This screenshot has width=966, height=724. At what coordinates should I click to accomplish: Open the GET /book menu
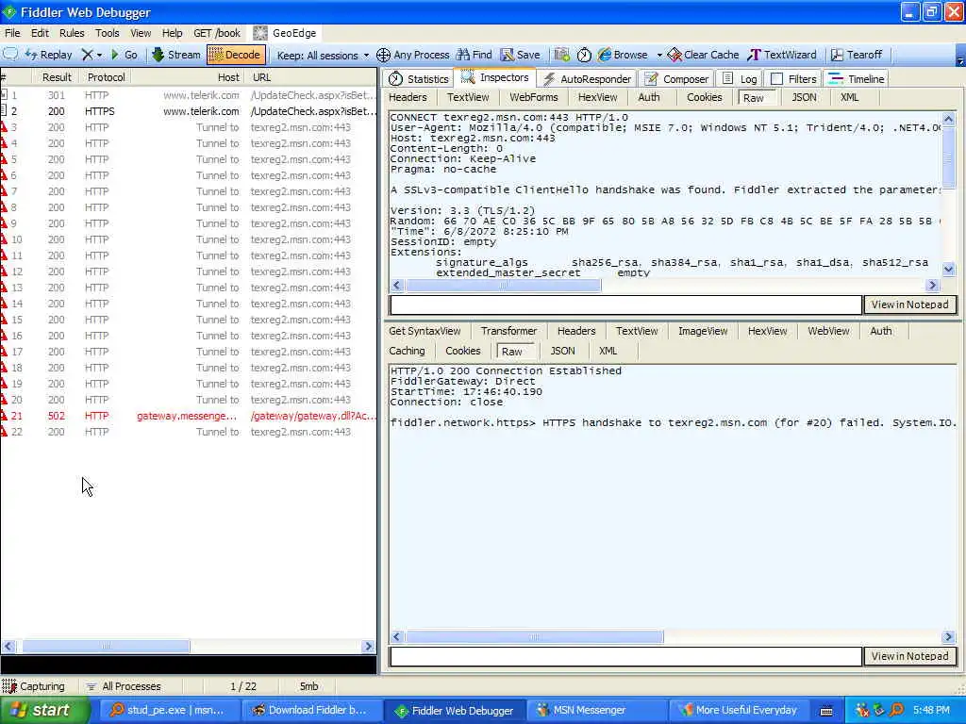point(217,33)
